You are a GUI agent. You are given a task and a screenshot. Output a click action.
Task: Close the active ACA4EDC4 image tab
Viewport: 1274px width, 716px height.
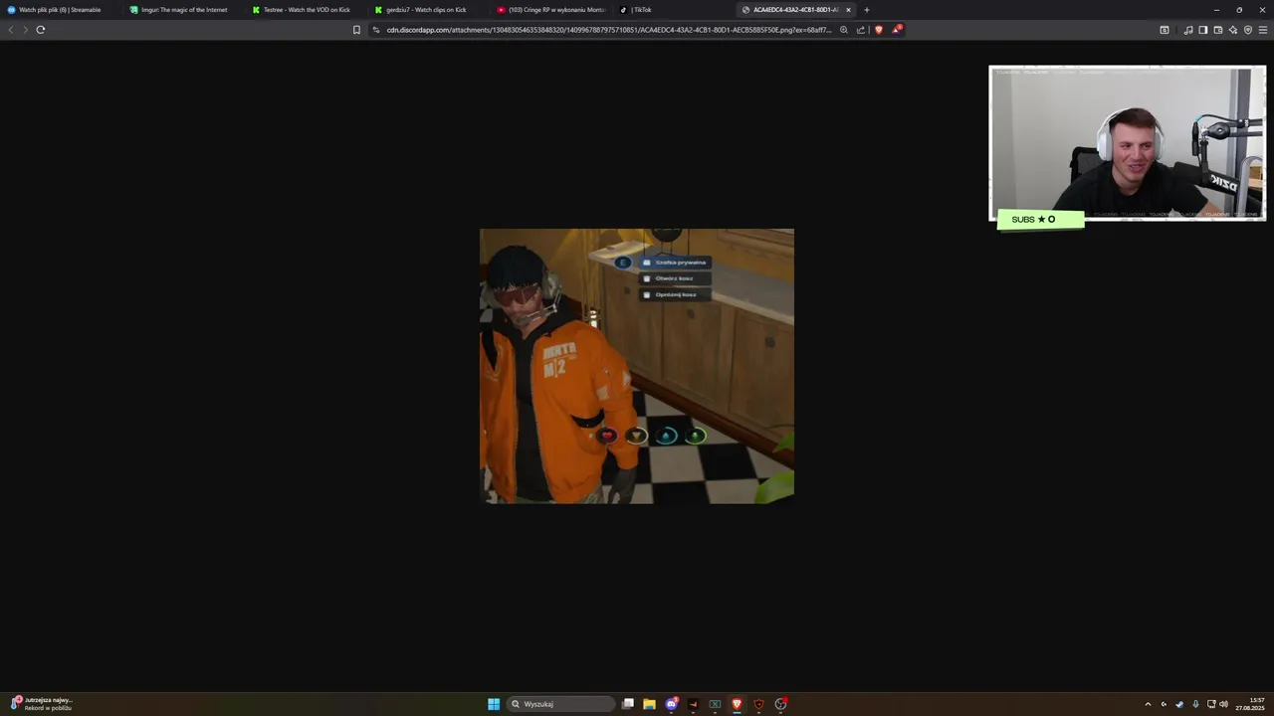point(848,10)
